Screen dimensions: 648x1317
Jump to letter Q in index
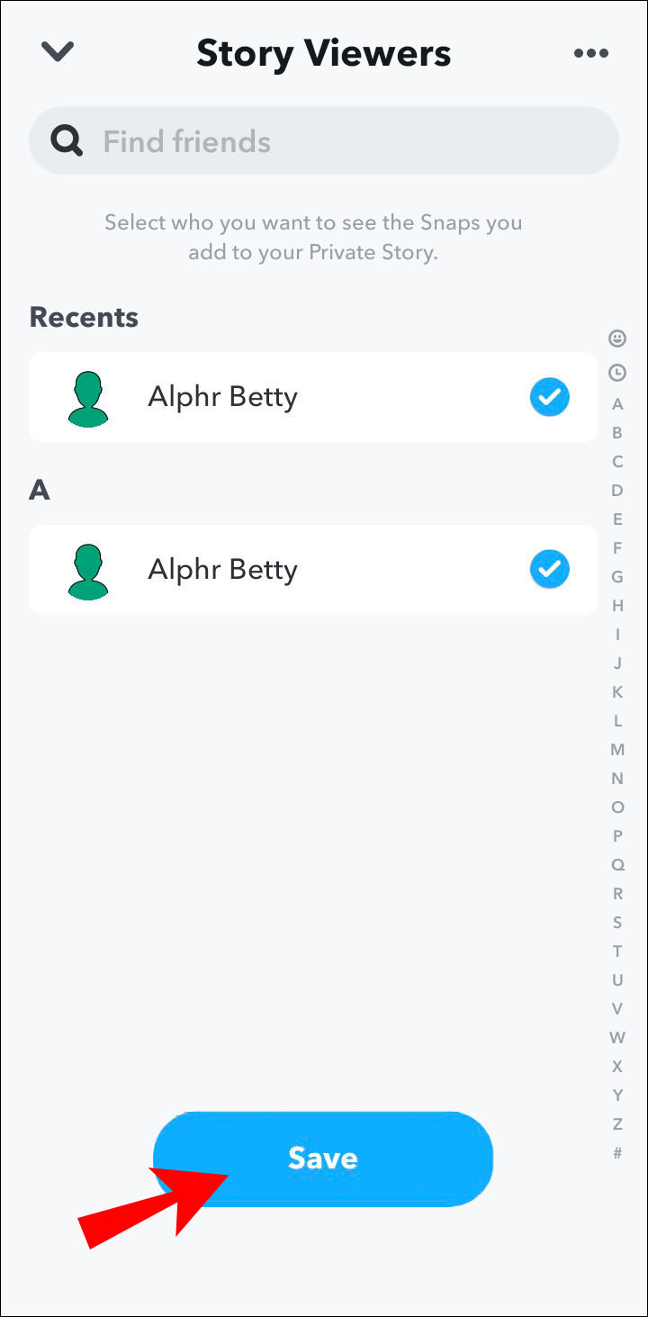click(x=617, y=865)
